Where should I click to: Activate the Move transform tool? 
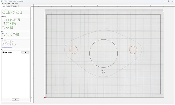coord(4,20)
